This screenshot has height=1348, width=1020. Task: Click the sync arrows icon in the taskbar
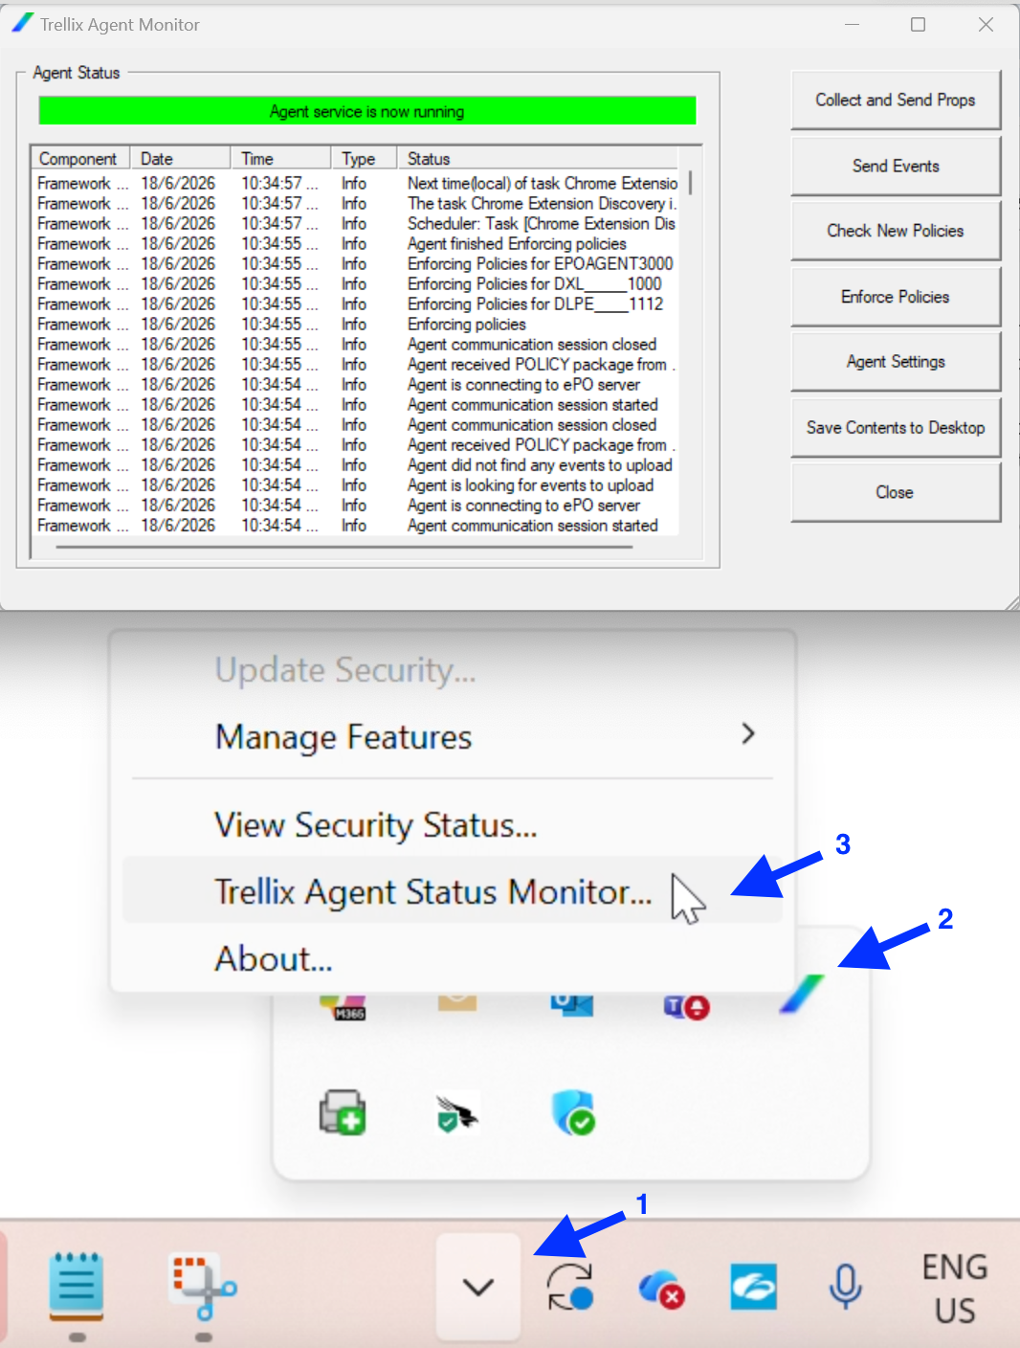pos(570,1286)
